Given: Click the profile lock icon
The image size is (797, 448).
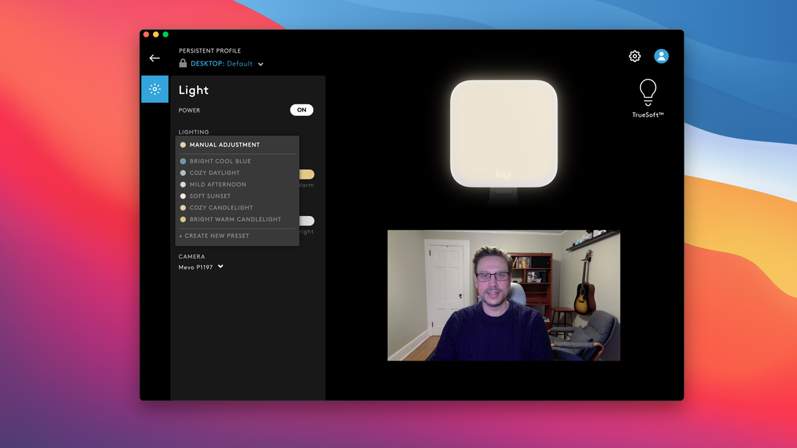Looking at the screenshot, I should point(183,63).
